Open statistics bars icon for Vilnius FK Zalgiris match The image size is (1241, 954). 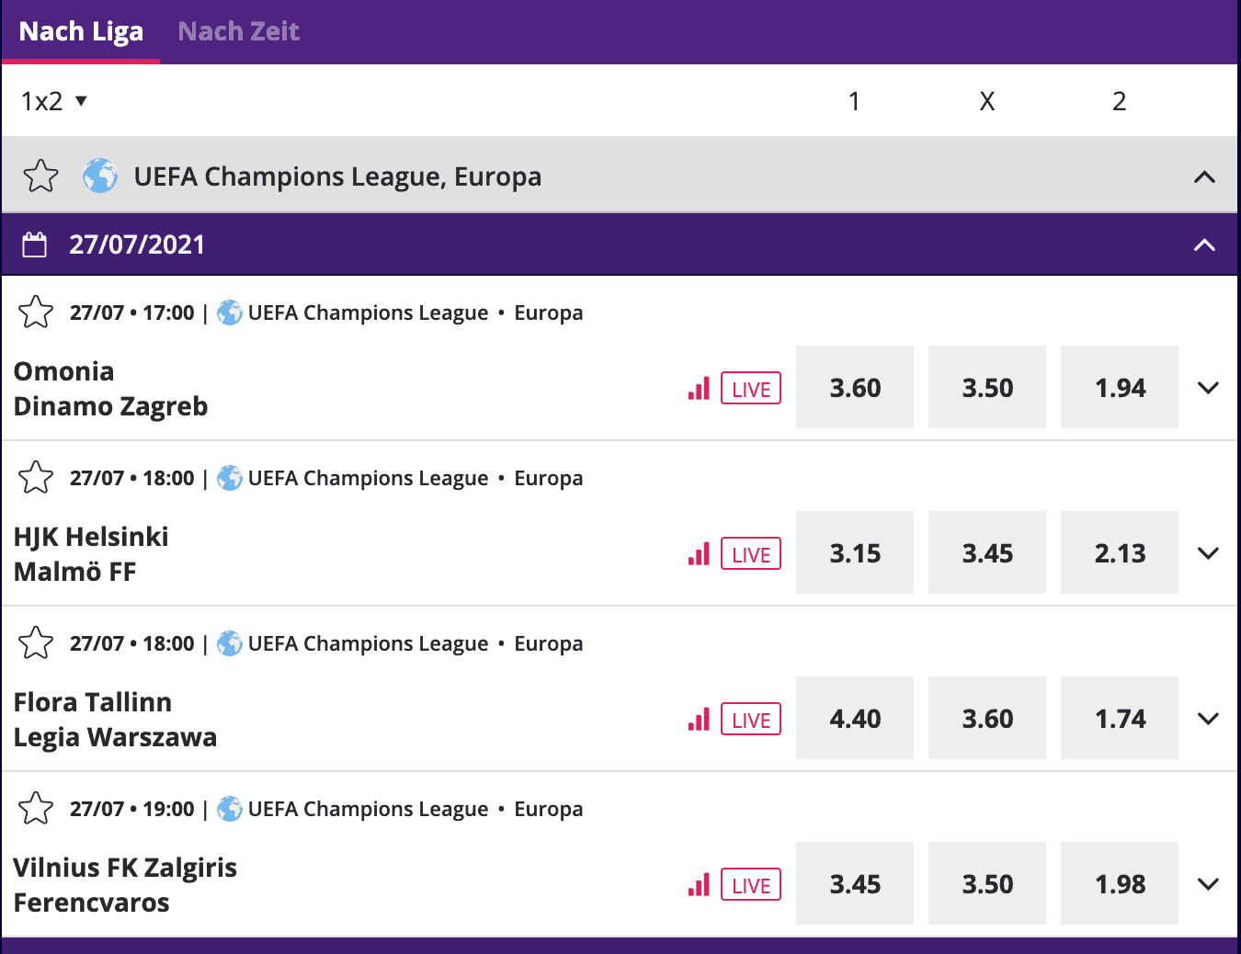(699, 884)
